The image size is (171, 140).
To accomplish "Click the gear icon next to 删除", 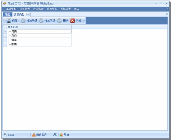I will point(60,21).
